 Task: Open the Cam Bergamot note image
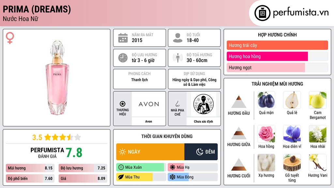(318, 100)
